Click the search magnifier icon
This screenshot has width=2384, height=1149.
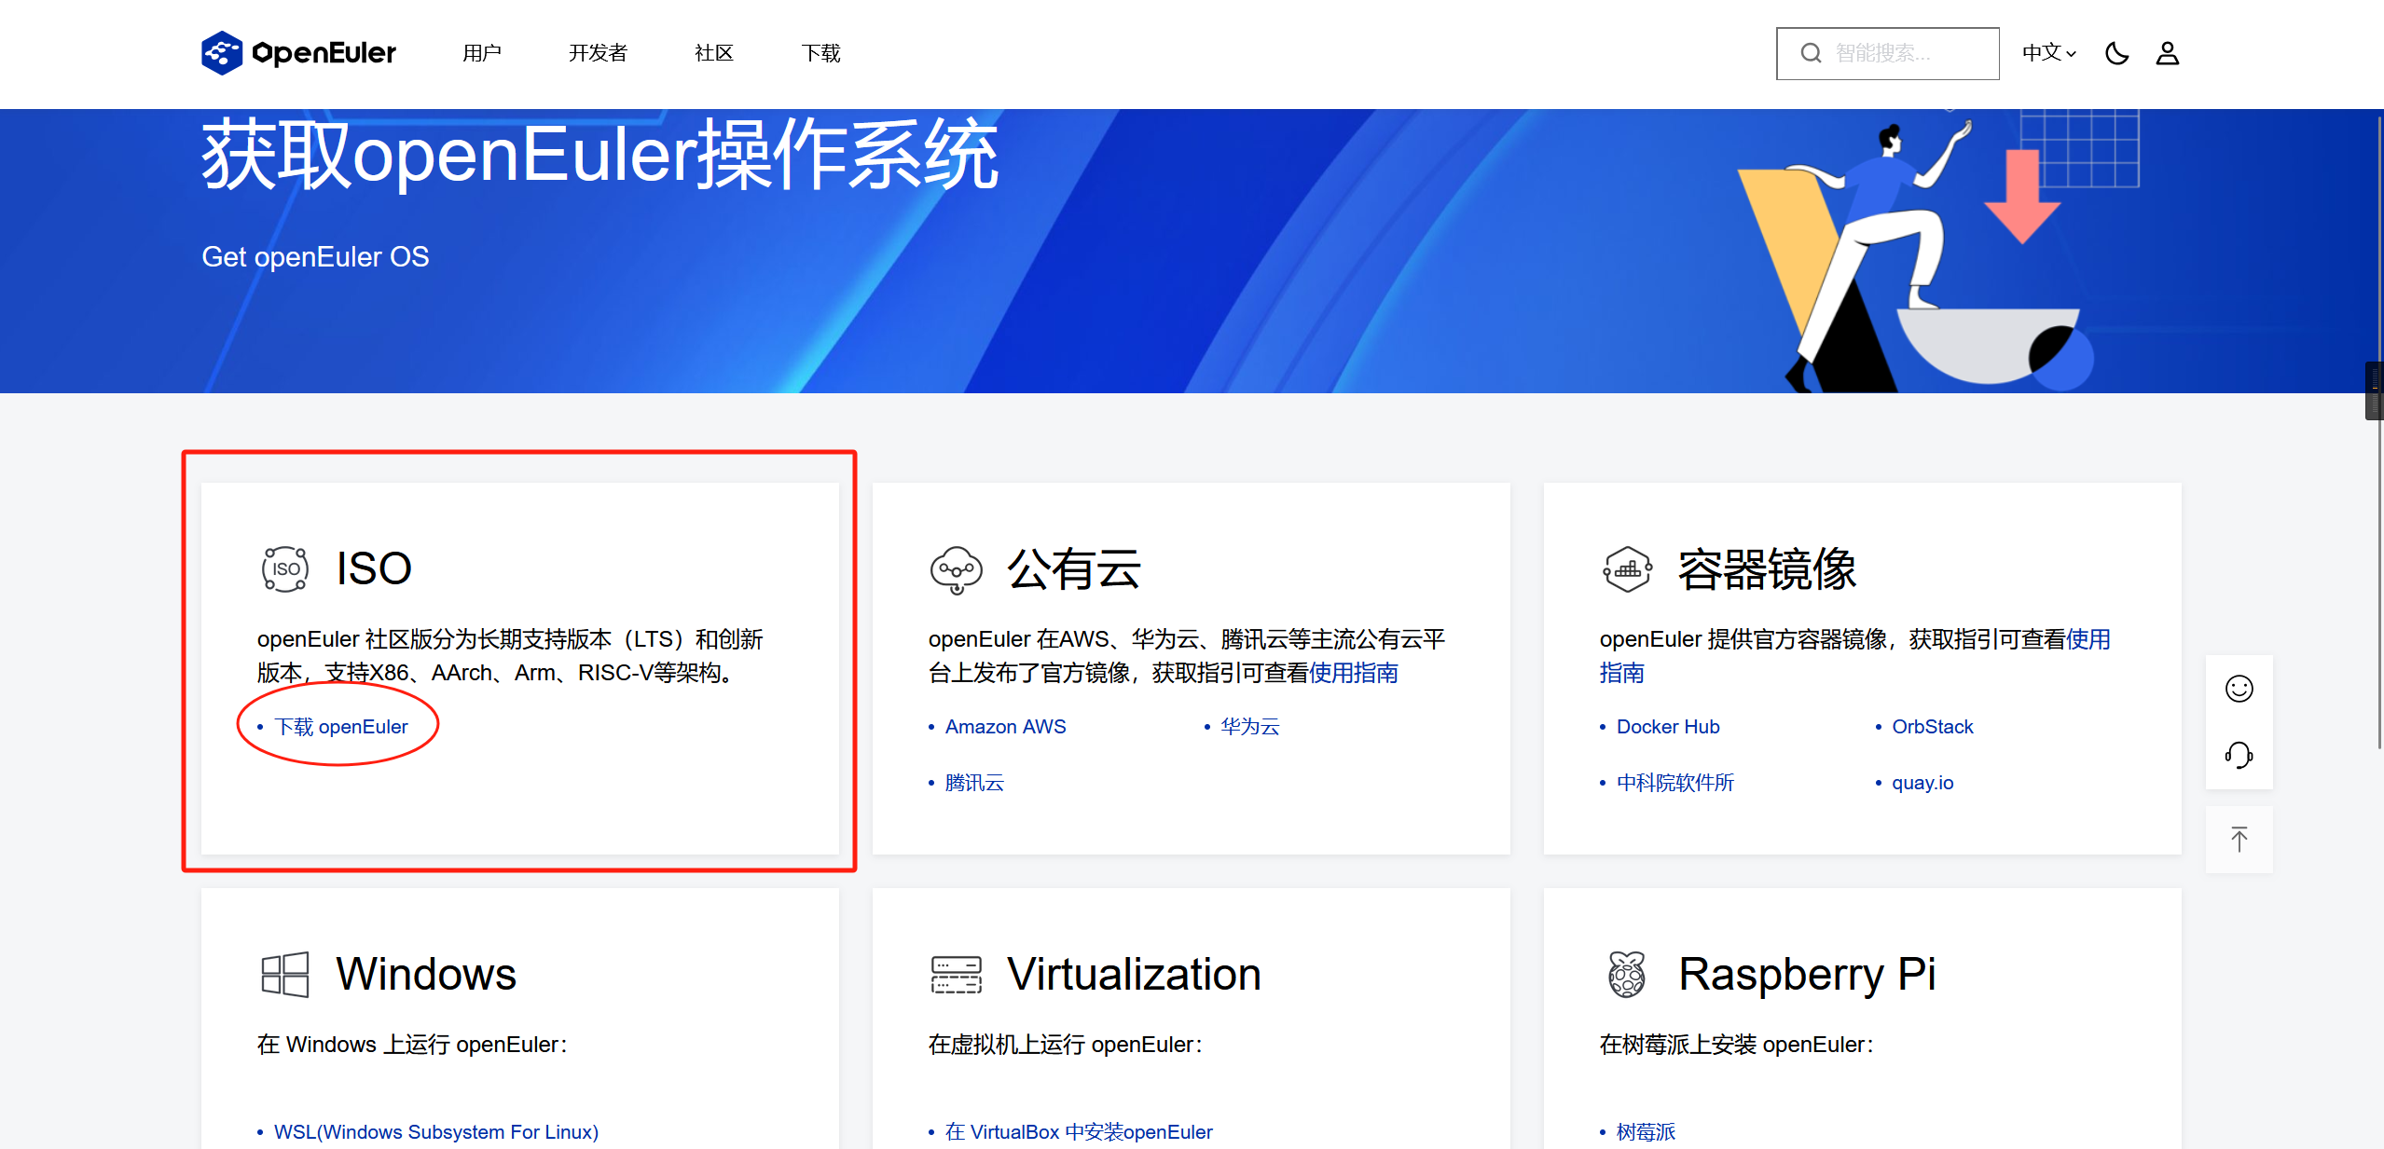pos(1811,53)
